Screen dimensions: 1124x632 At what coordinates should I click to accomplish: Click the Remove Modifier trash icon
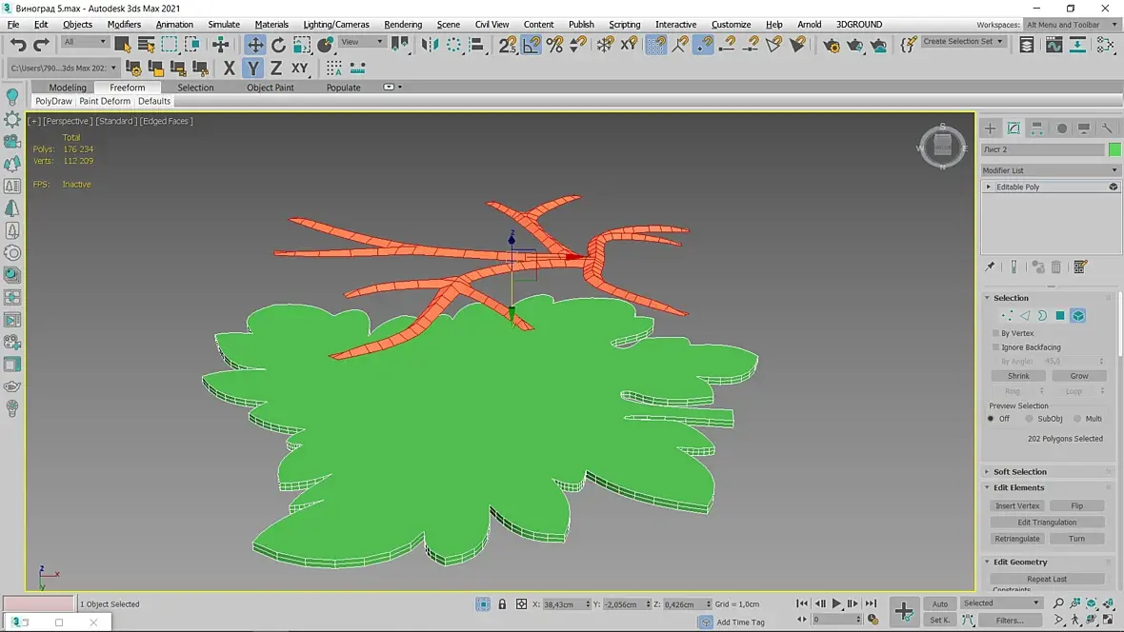coord(1056,267)
